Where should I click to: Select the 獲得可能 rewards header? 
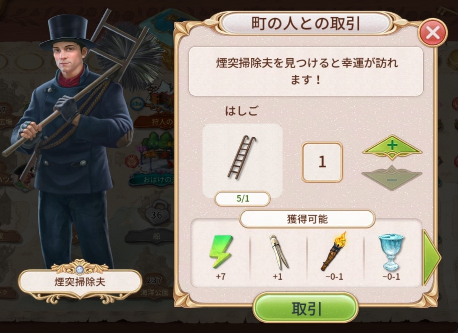[x=307, y=219]
